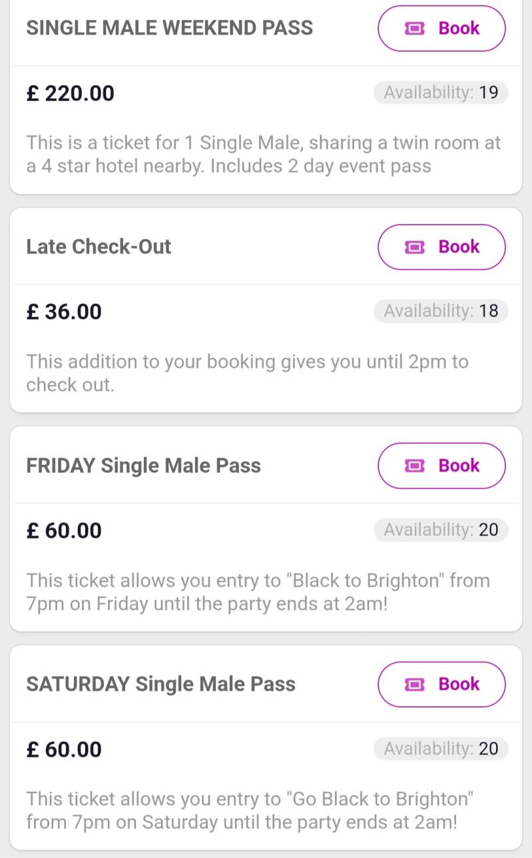Click the £ 36.00 price

(64, 312)
